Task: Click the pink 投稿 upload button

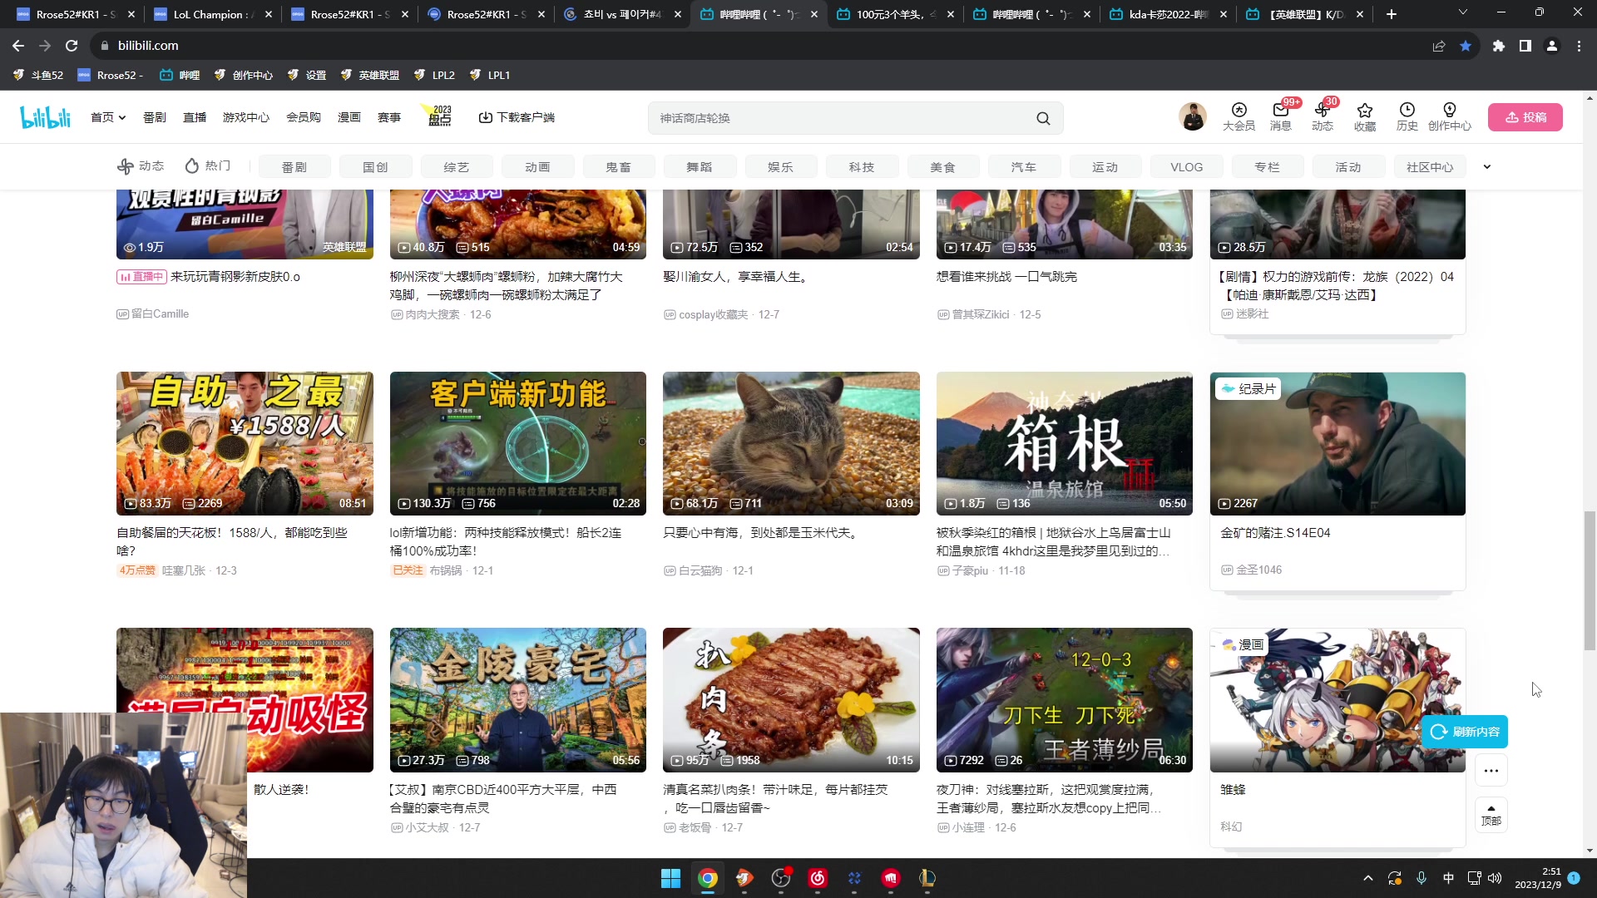Action: tap(1525, 117)
